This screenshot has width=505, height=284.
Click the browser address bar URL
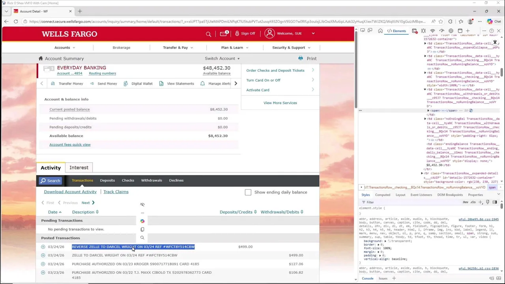(227, 21)
